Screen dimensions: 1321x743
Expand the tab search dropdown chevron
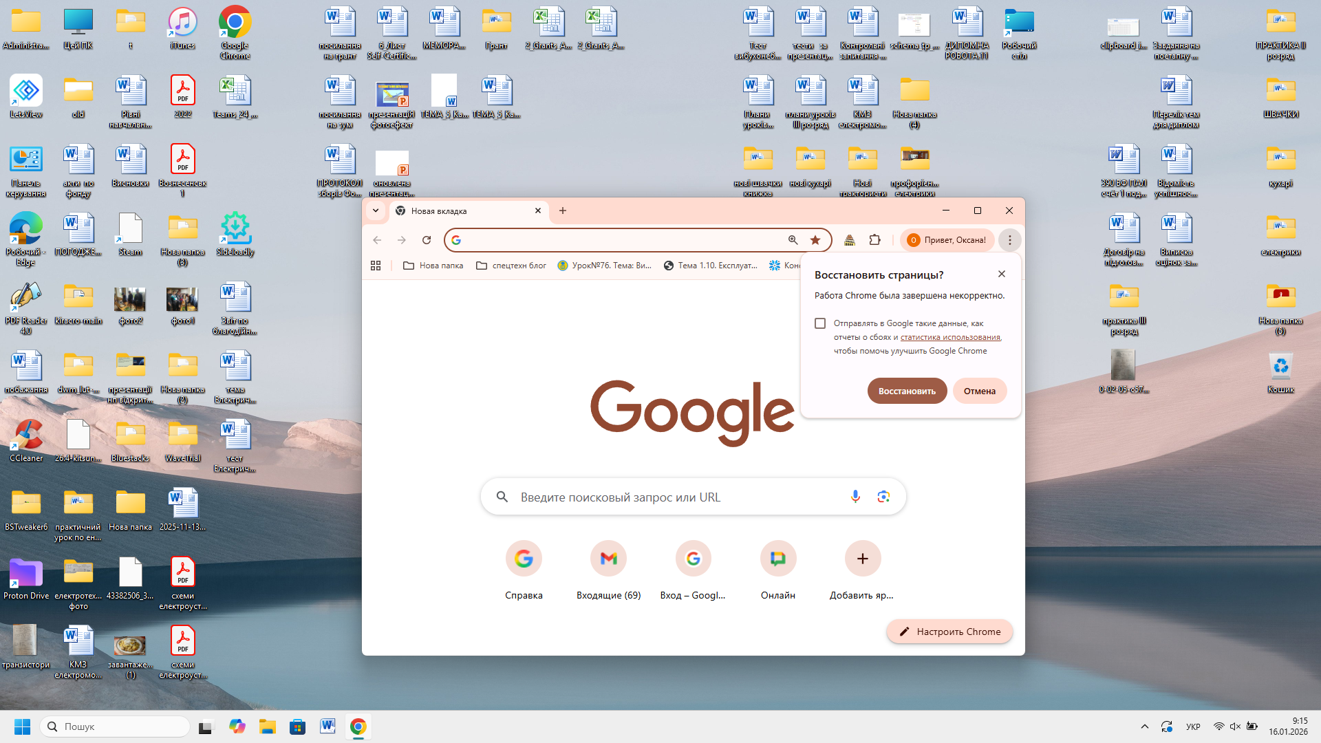[376, 211]
